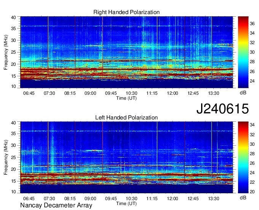Click '13:30' on the bottom time axis

point(214,199)
